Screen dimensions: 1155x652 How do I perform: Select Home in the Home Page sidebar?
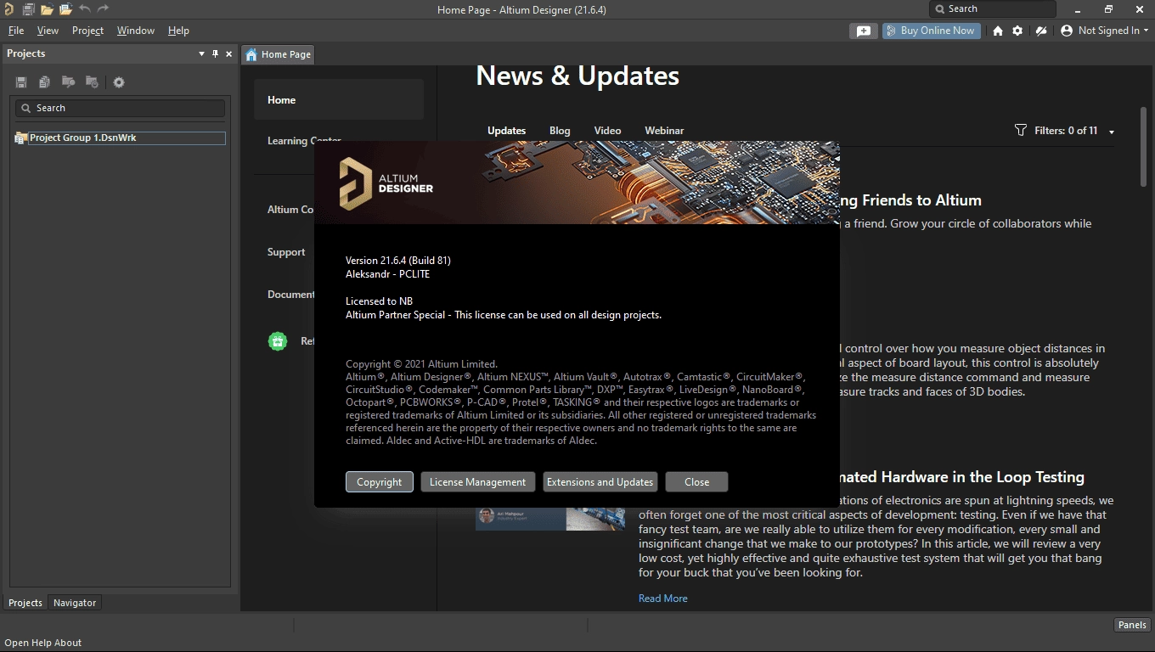click(339, 99)
